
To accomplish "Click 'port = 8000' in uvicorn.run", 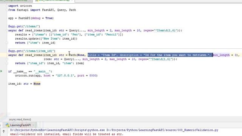I will click(87, 76).
